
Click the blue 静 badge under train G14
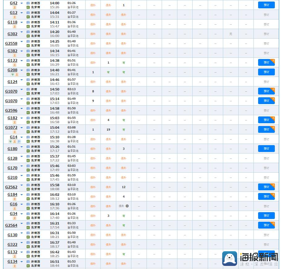(19, 141)
